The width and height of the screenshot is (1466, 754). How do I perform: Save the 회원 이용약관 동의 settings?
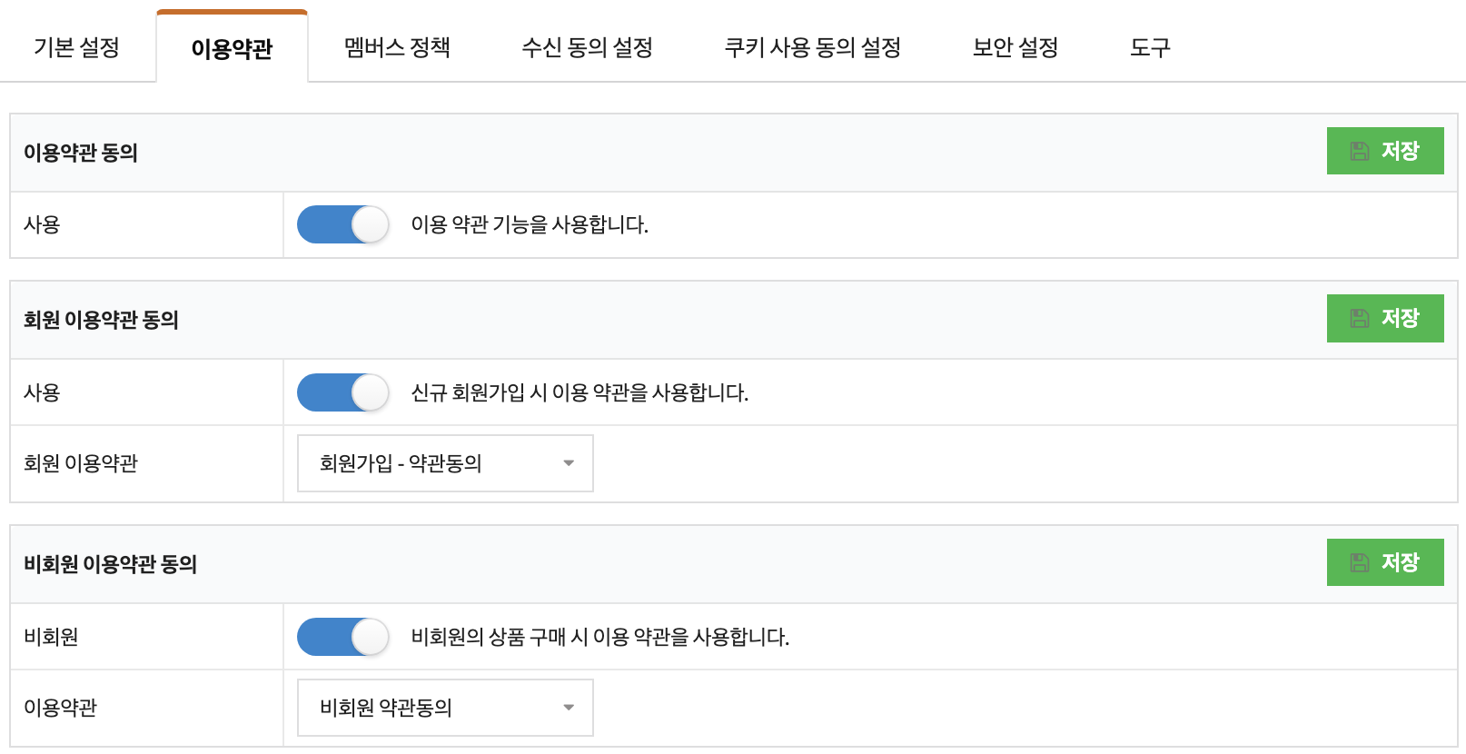point(1385,318)
